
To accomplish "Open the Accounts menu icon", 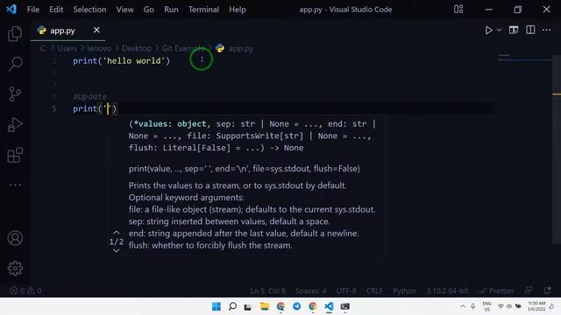I will (15, 238).
